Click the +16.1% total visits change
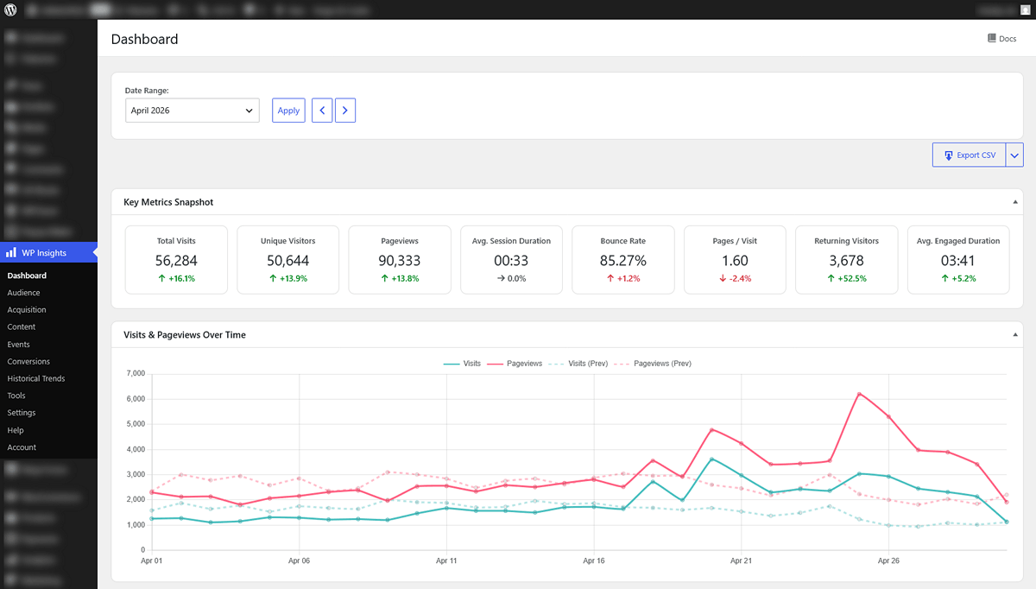This screenshot has height=589, width=1036. tap(176, 279)
